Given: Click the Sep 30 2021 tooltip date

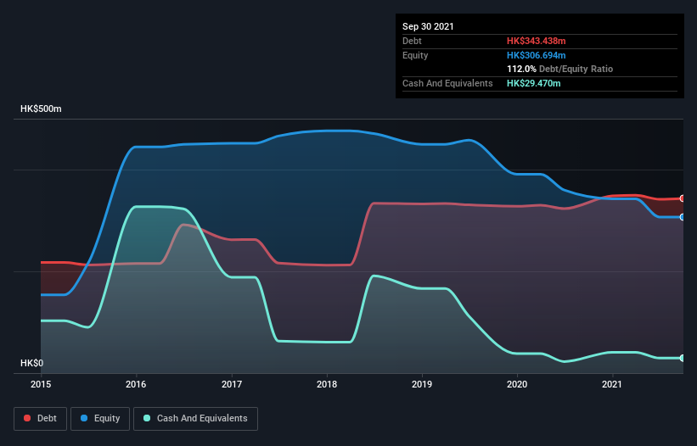Looking at the screenshot, I should tap(428, 26).
